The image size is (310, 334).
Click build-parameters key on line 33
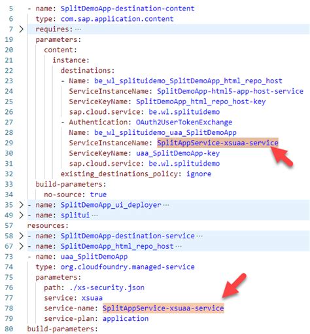71,184
